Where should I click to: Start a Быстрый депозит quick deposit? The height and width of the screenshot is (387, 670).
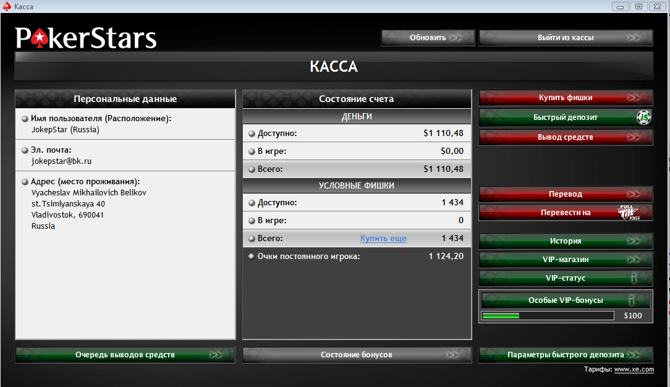[x=566, y=117]
